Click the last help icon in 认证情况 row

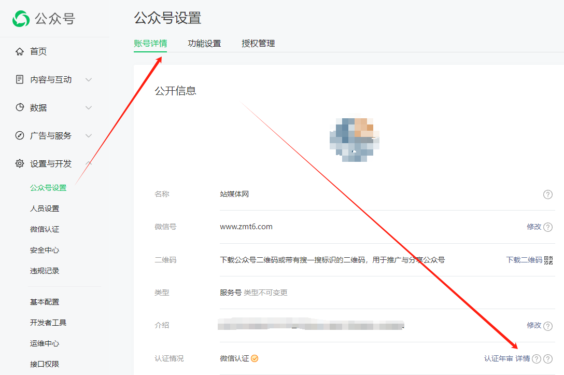(548, 359)
